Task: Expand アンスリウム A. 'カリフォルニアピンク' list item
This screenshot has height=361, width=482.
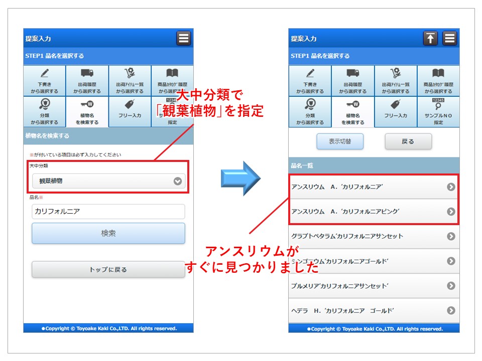Action: click(374, 212)
